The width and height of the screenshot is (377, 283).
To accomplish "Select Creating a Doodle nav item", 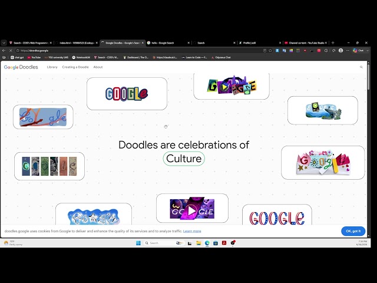I will (x=75, y=67).
